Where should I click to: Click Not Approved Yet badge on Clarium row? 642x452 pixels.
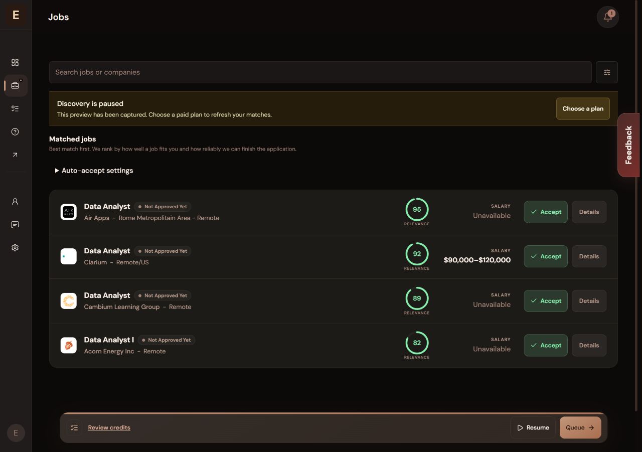[163, 251]
